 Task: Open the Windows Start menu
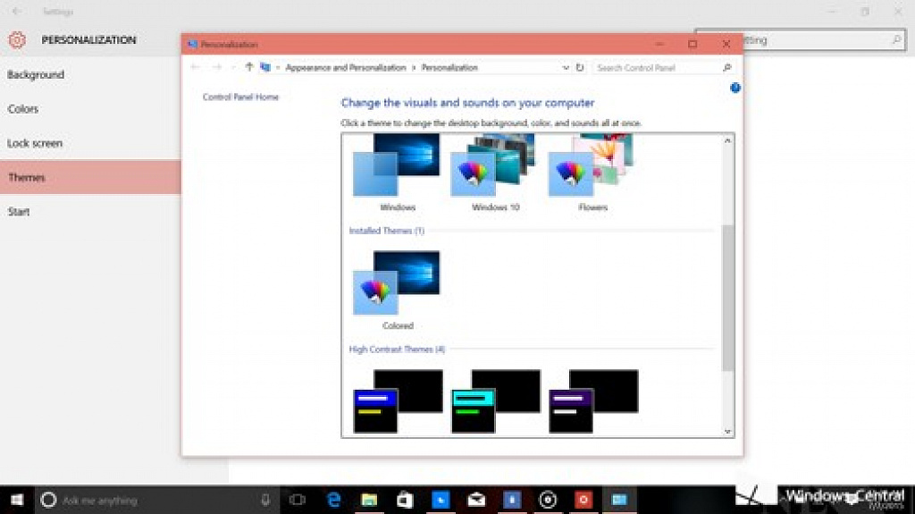click(x=17, y=500)
